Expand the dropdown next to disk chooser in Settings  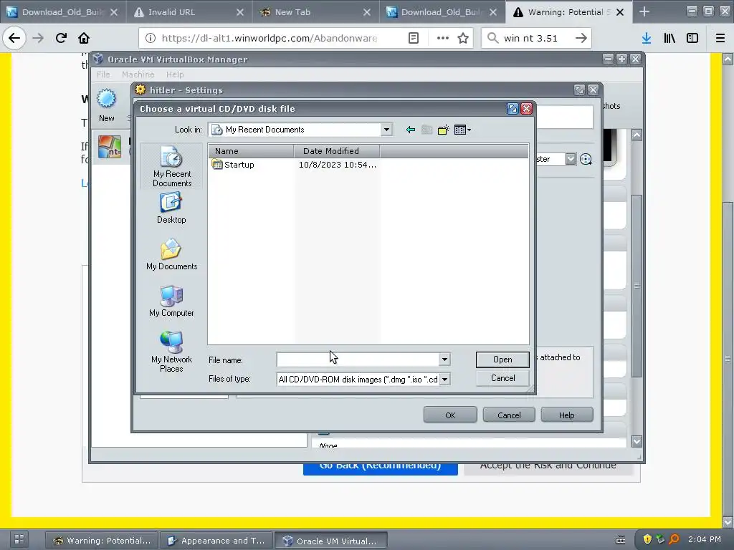click(x=570, y=159)
